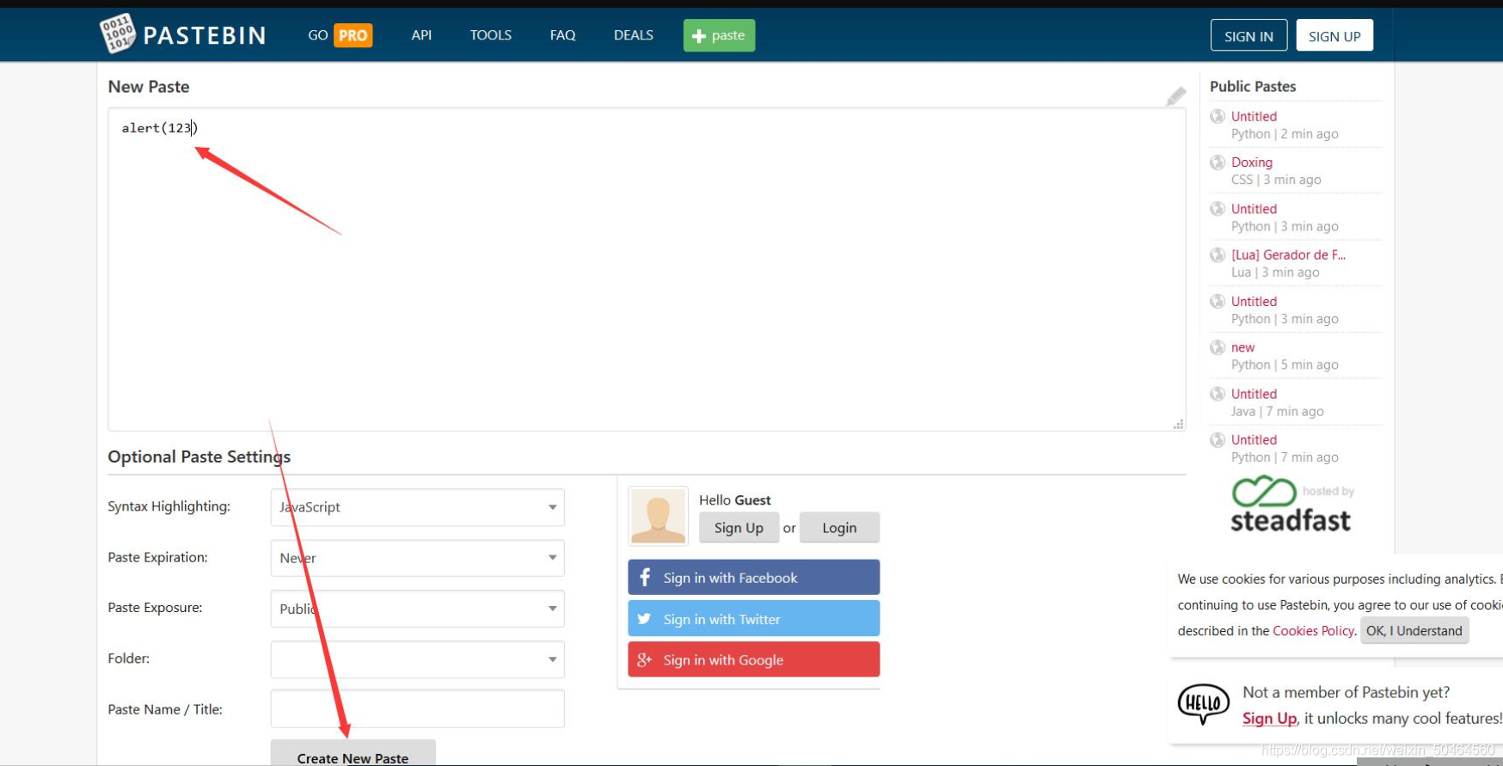
Task: Click the 'Public Pastes' heading
Action: pos(1253,86)
